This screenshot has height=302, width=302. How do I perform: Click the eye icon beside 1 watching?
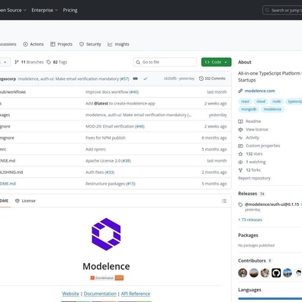240,162
